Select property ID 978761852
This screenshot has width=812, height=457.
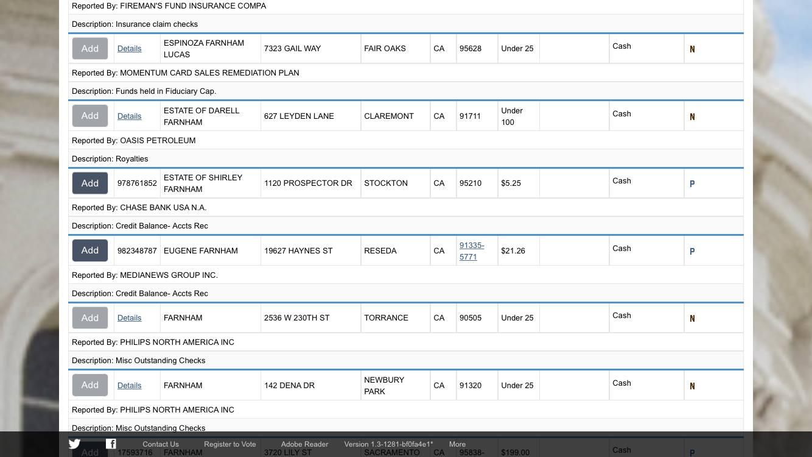137,183
